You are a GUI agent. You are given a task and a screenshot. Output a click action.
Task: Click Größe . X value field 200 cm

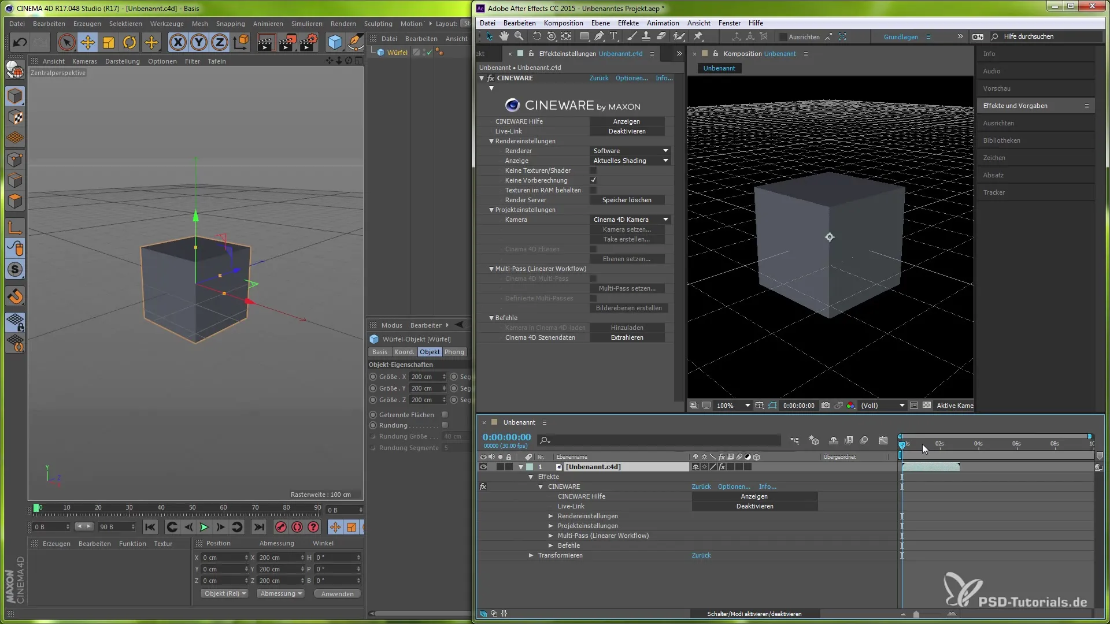click(x=428, y=377)
